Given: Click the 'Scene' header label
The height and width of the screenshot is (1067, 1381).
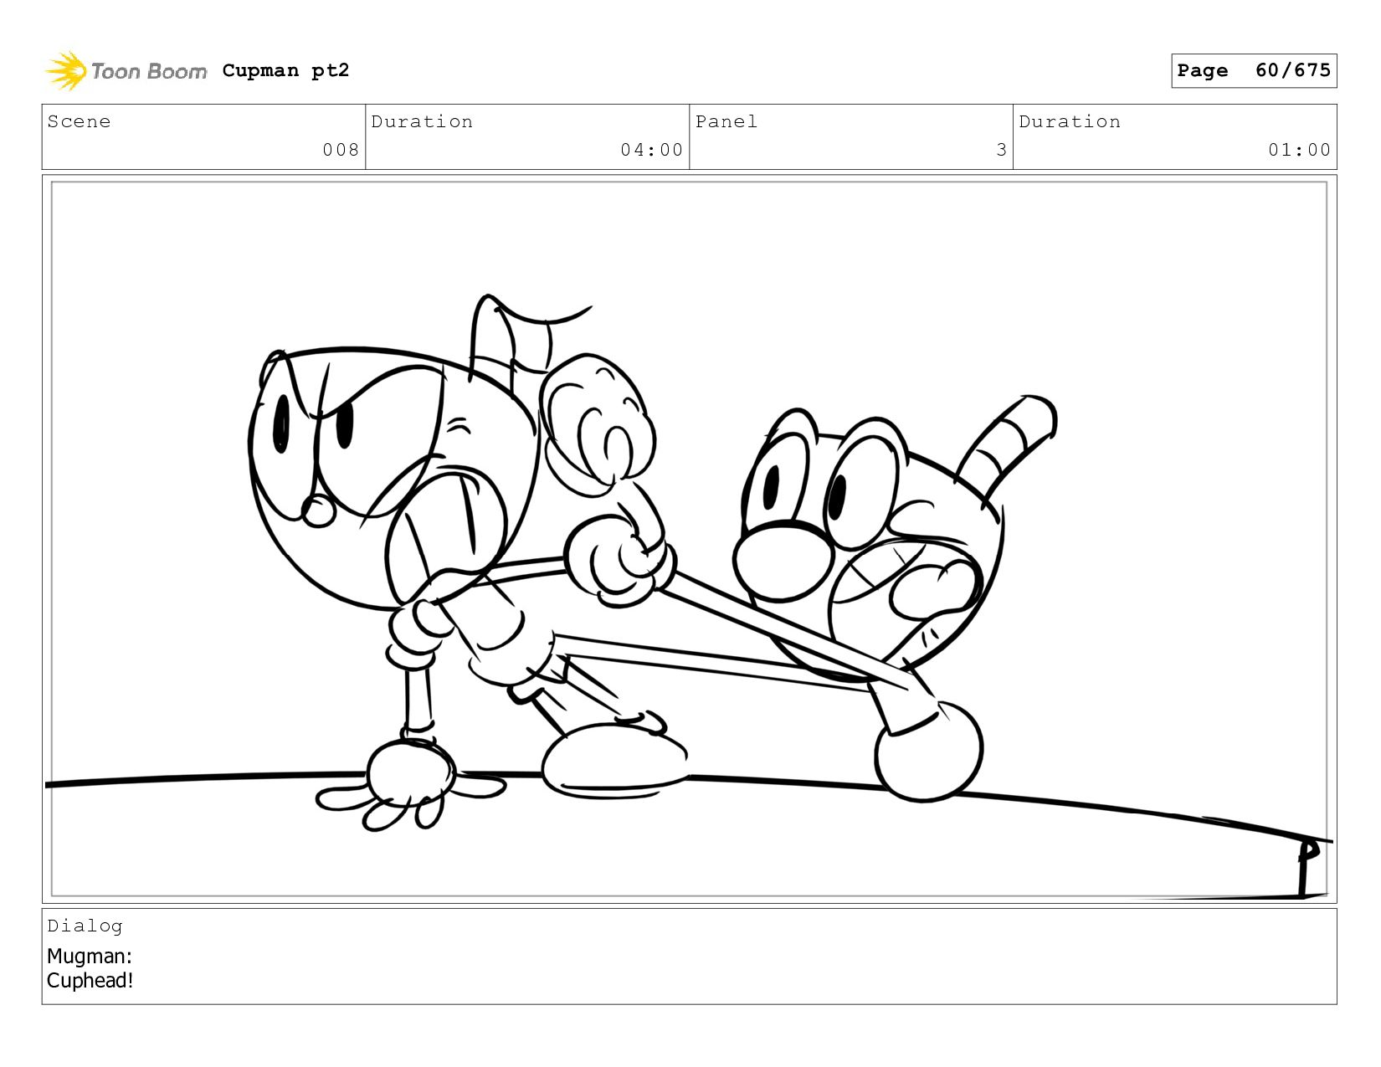Looking at the screenshot, I should [x=79, y=121].
